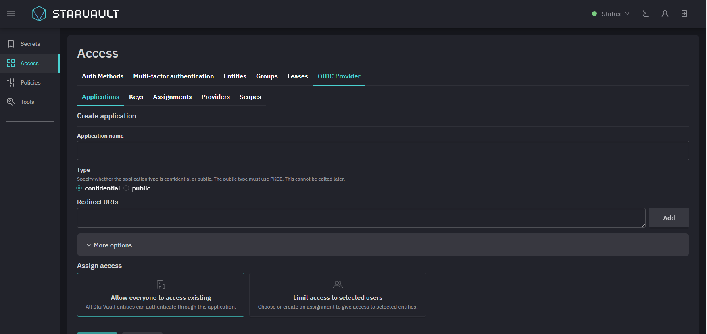This screenshot has width=707, height=334.
Task: Click the sign out icon
Action: (x=684, y=14)
